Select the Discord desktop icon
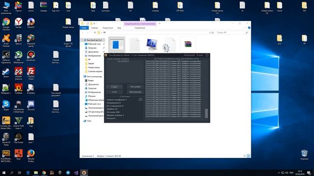Viewport: 314px width, 176px height. pos(31,106)
